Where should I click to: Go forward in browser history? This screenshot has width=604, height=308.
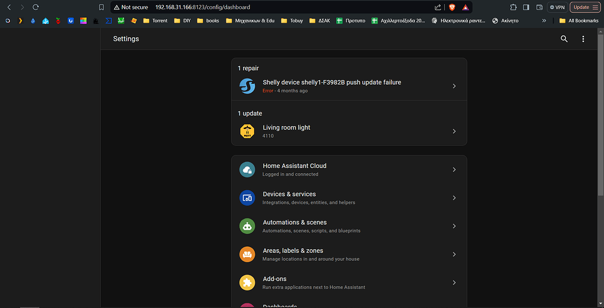(x=22, y=7)
